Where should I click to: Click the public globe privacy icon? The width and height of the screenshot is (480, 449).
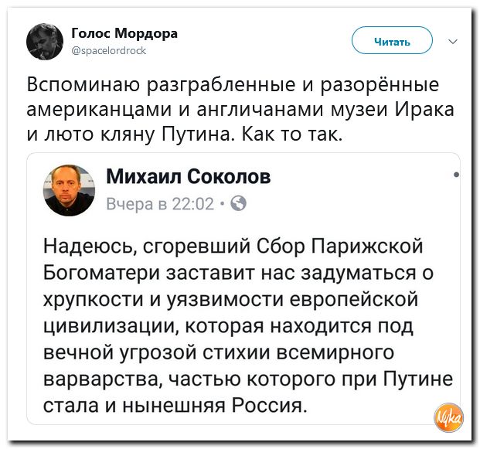238,203
